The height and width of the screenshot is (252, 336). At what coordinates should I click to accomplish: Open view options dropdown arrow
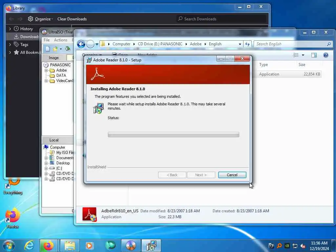[x=303, y=55]
